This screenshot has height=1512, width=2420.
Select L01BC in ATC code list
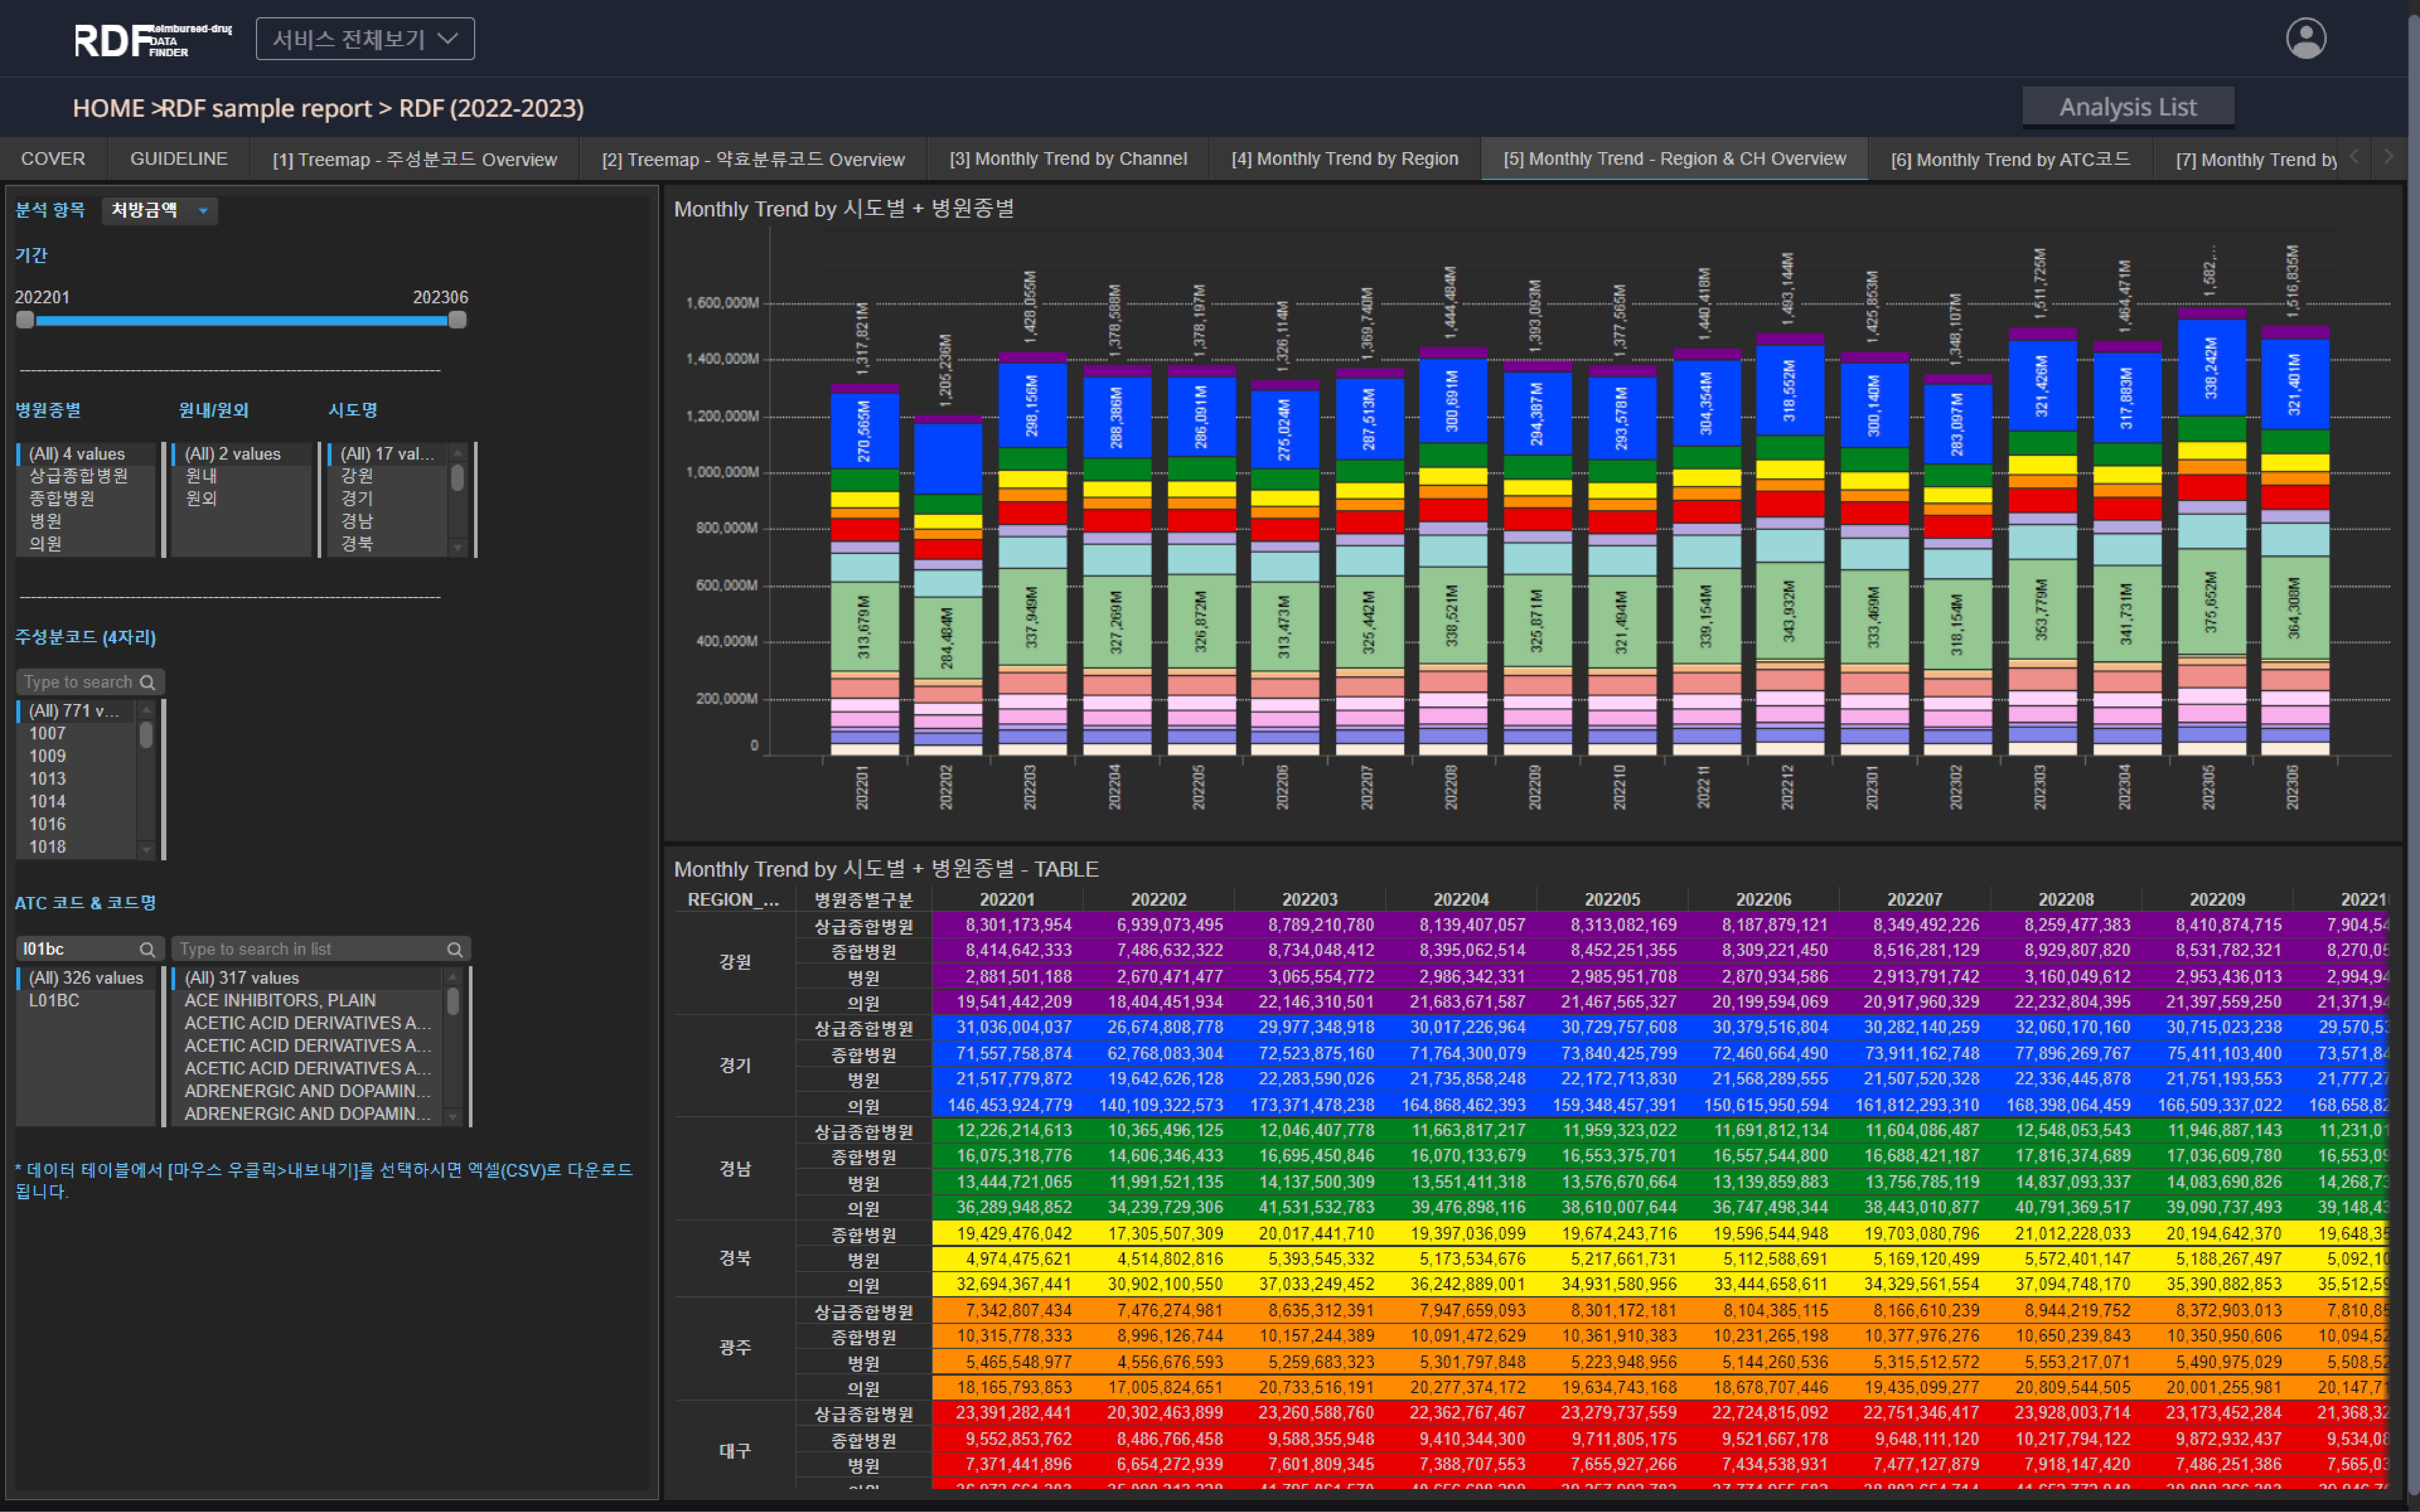tap(54, 1000)
